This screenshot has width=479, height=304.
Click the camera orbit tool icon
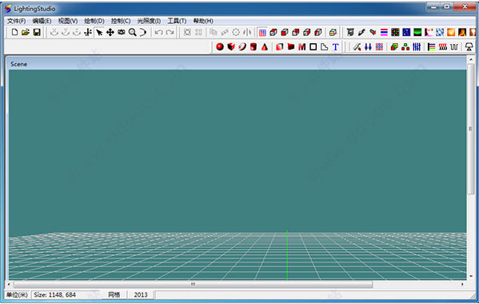coord(122,32)
